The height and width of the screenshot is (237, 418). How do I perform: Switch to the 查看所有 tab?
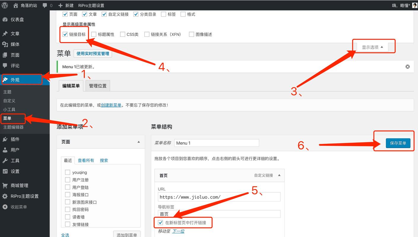click(x=86, y=160)
